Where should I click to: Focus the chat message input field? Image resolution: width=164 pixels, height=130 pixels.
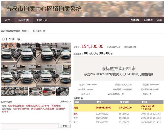(x=30, y=126)
